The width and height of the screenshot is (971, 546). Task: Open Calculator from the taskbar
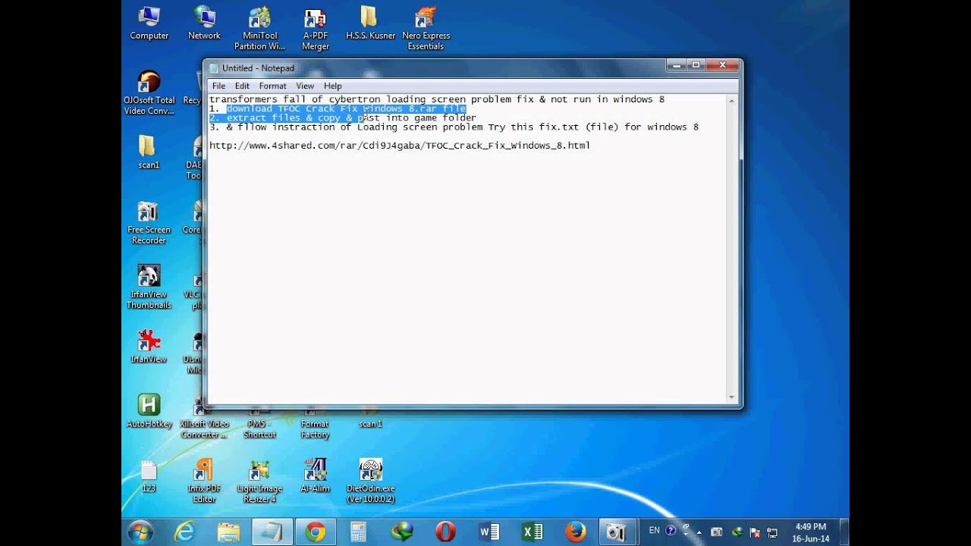358,532
